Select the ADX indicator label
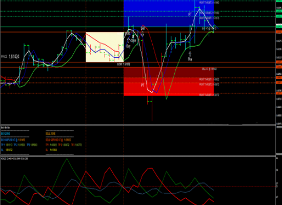 pyautogui.click(x=14, y=158)
